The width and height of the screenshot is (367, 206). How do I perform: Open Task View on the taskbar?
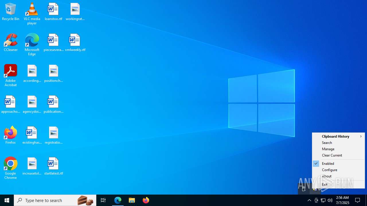[103, 200]
